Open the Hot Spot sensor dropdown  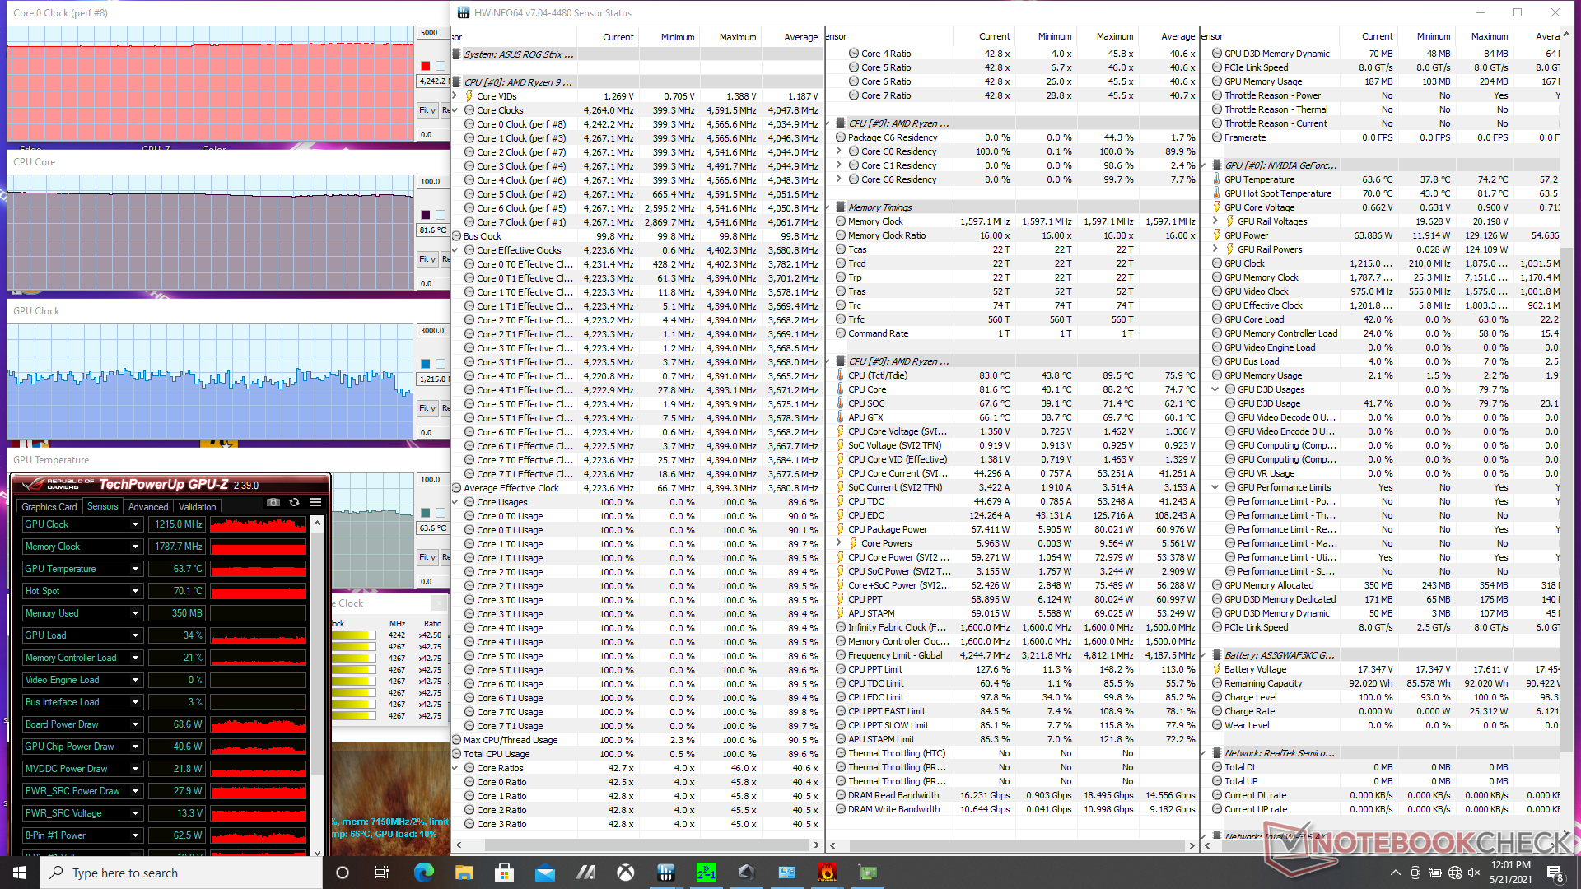pyautogui.click(x=135, y=591)
